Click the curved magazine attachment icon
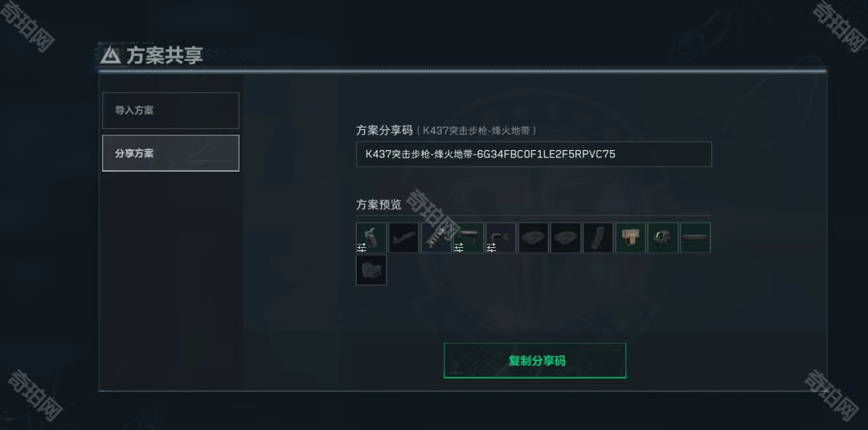The width and height of the screenshot is (868, 430). point(599,237)
